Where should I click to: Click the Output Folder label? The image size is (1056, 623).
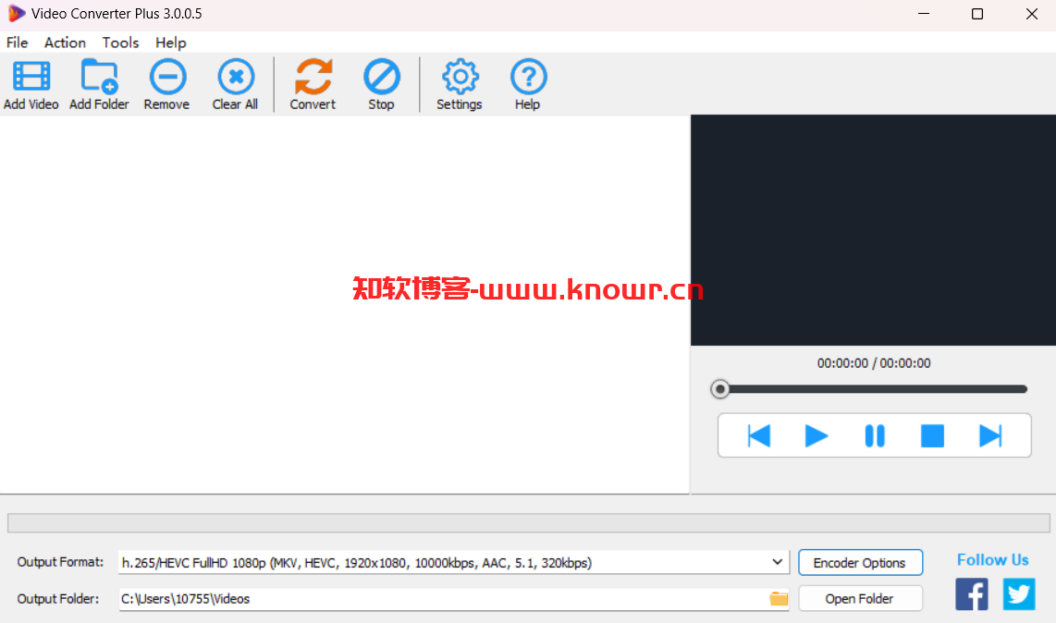(x=57, y=598)
